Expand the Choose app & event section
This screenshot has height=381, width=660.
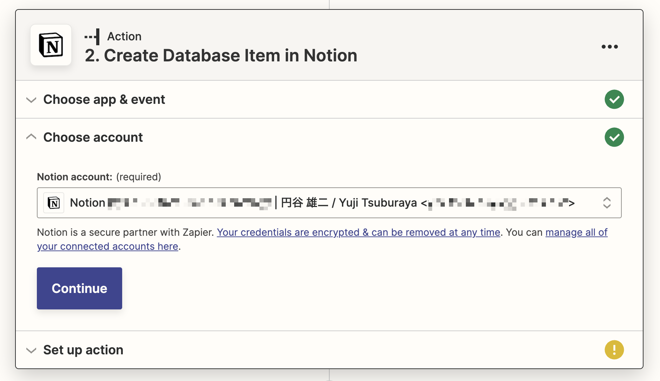point(31,100)
